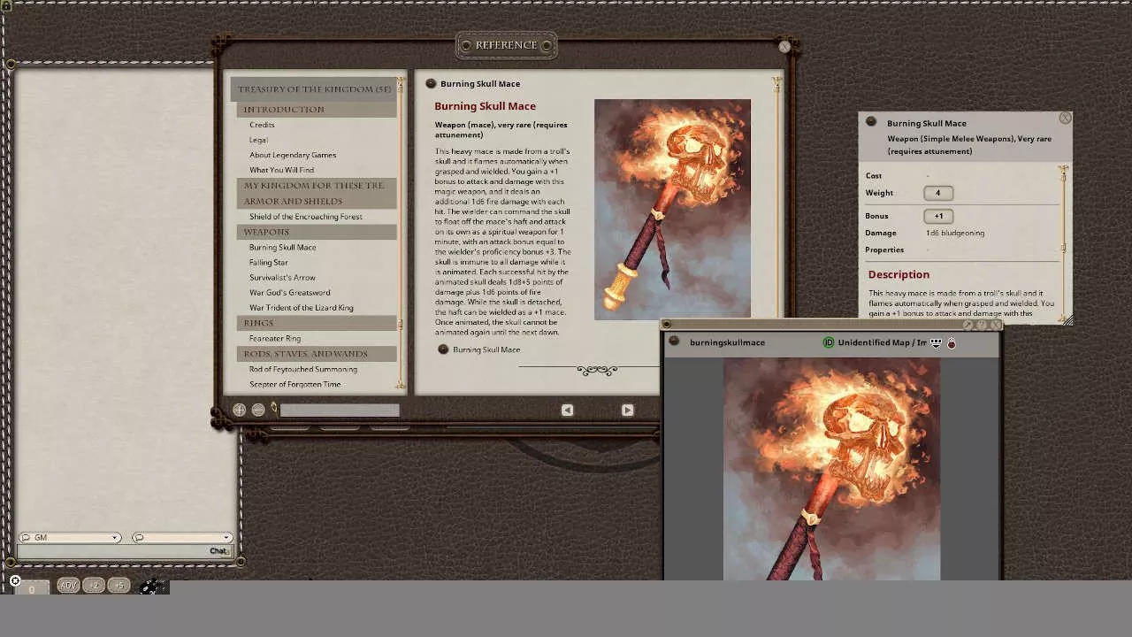Image resolution: width=1132 pixels, height=637 pixels.
Task: Click the resize arrow icon on image window bar
Action: (x=968, y=325)
